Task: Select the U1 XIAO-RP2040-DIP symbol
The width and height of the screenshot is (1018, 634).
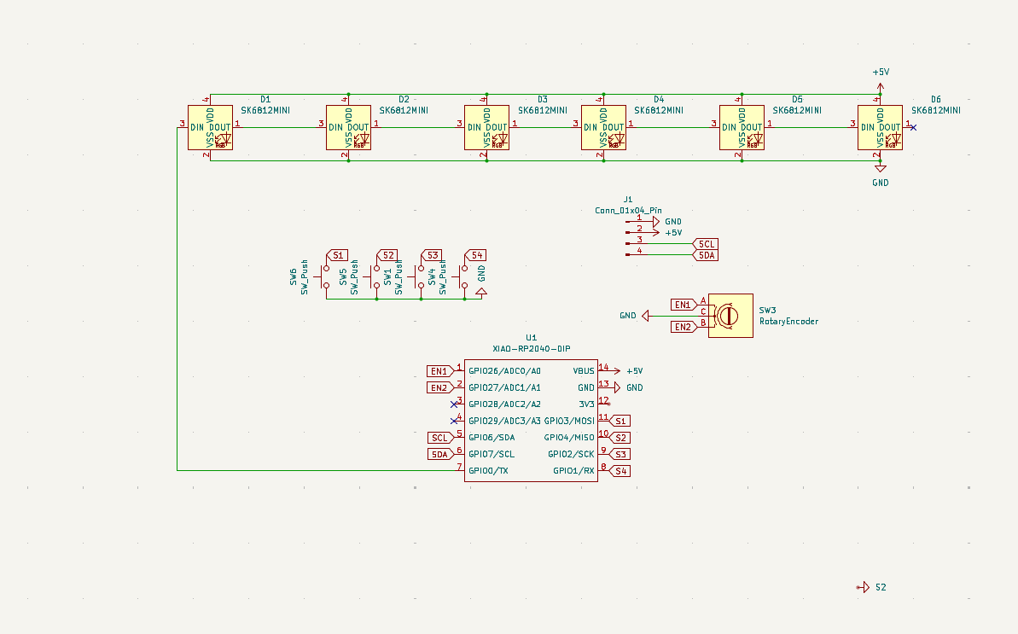Action: [x=531, y=420]
